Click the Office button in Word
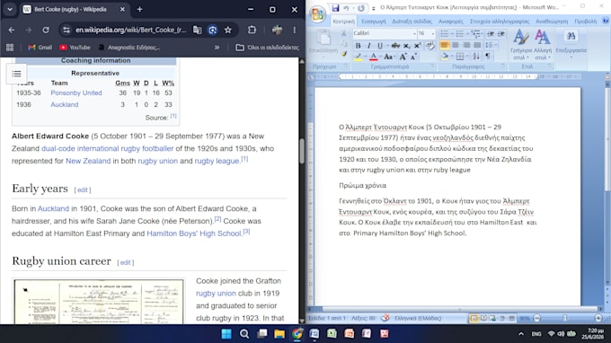Image resolution: width=611 pixels, height=343 pixels. (317, 14)
